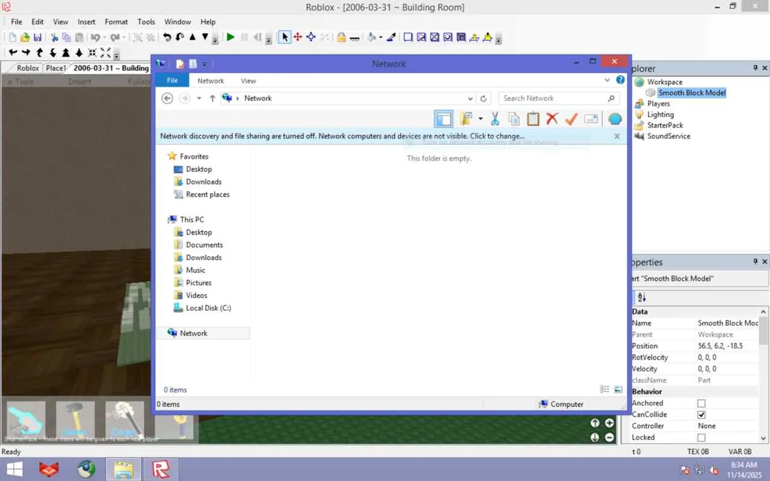Click the Anchor tool next to the padlock

[354, 37]
